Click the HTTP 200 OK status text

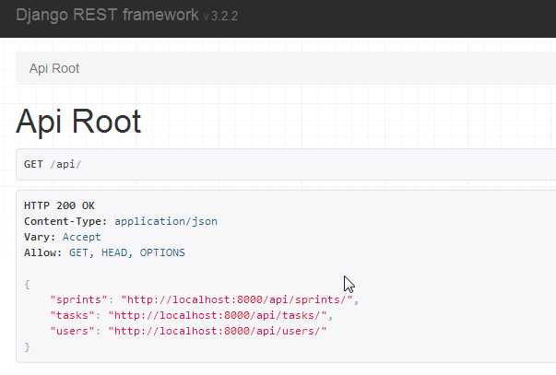pos(59,205)
